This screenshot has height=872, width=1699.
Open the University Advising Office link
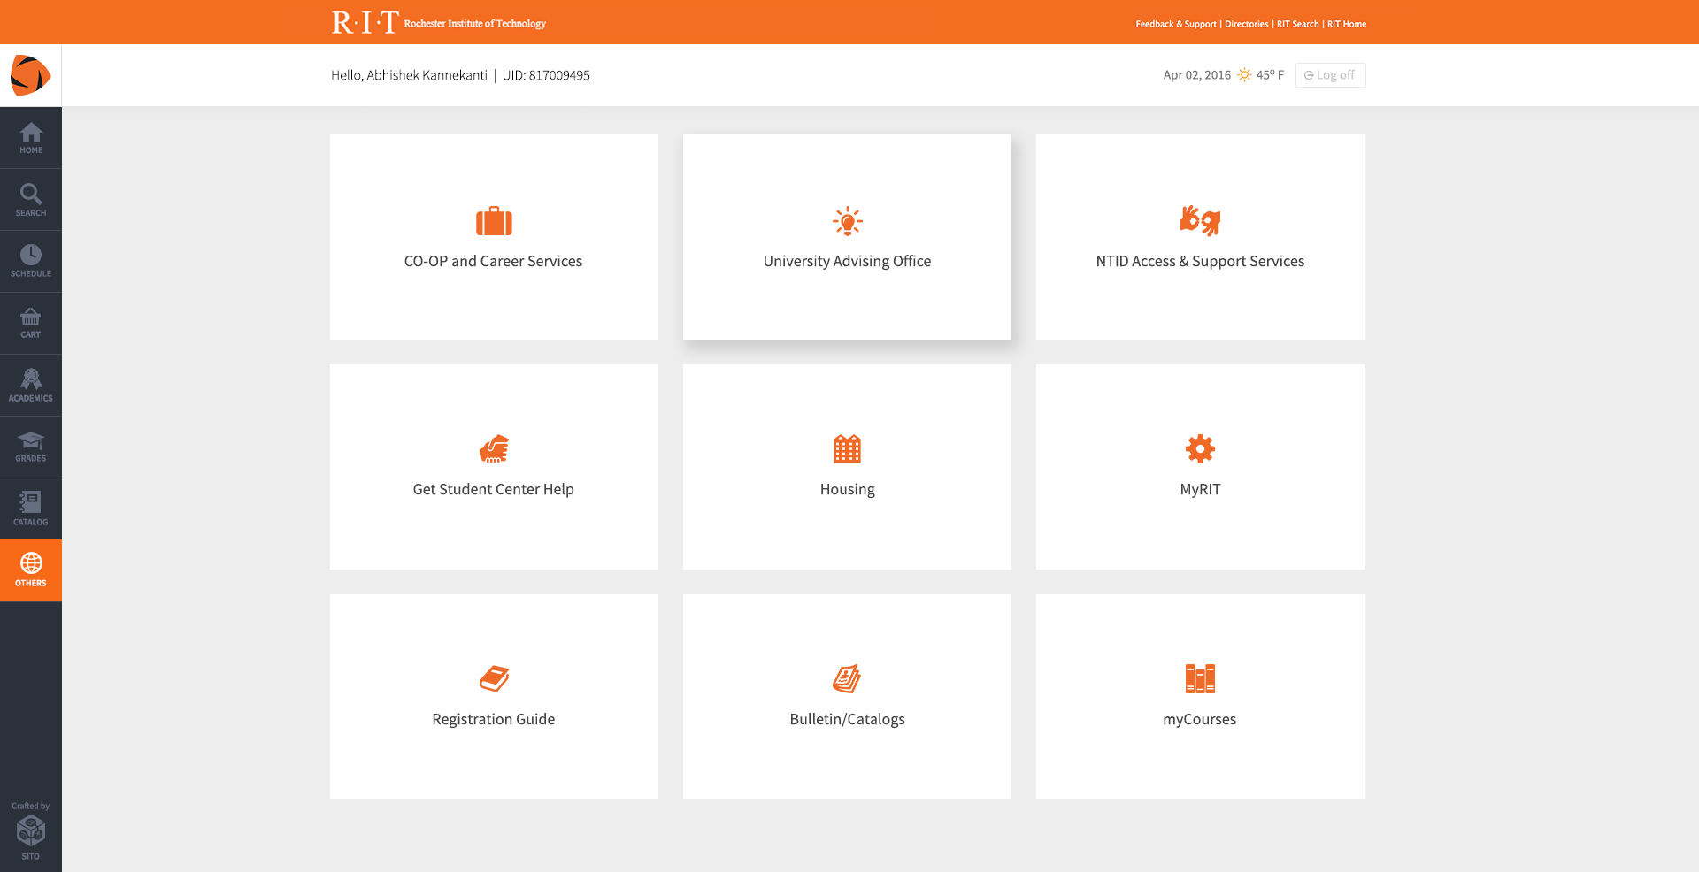tap(848, 262)
